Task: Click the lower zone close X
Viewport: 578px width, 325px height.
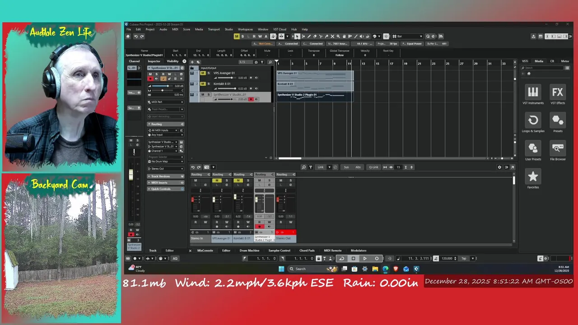Action: tap(190, 251)
